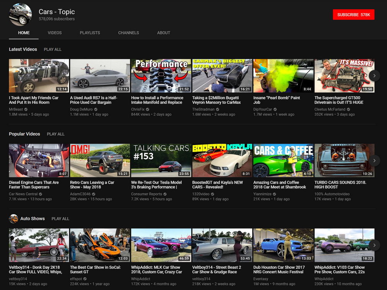
Task: Play all Latest Videos
Action: 53,49
